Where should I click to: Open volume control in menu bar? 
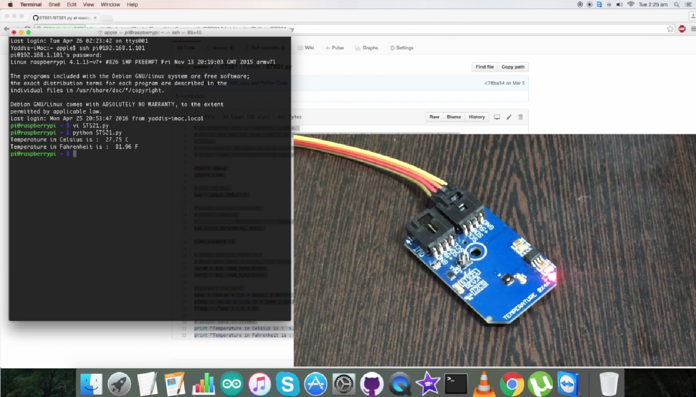620,4
